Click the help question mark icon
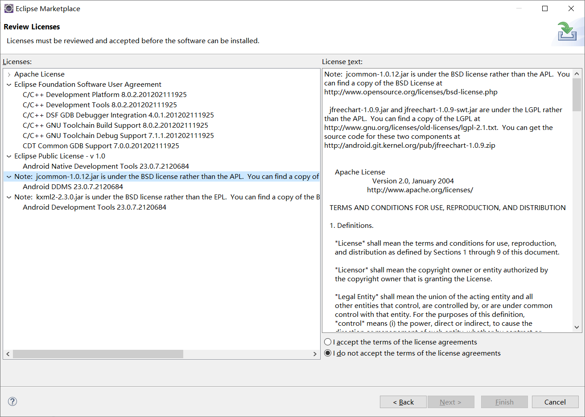This screenshot has width=585, height=417. 12,401
